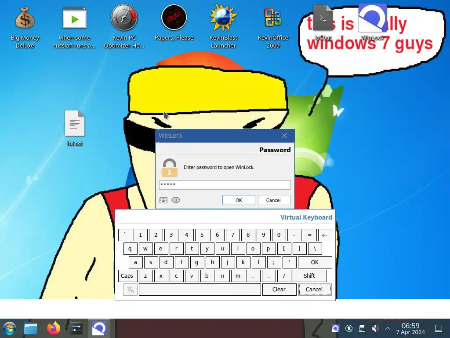The image size is (450, 338).
Task: Tap the left bracket key on virtual keyboard
Action: [x=284, y=249]
